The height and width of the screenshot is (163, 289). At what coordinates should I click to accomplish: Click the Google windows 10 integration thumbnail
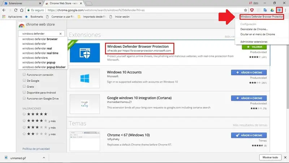coord(85,104)
